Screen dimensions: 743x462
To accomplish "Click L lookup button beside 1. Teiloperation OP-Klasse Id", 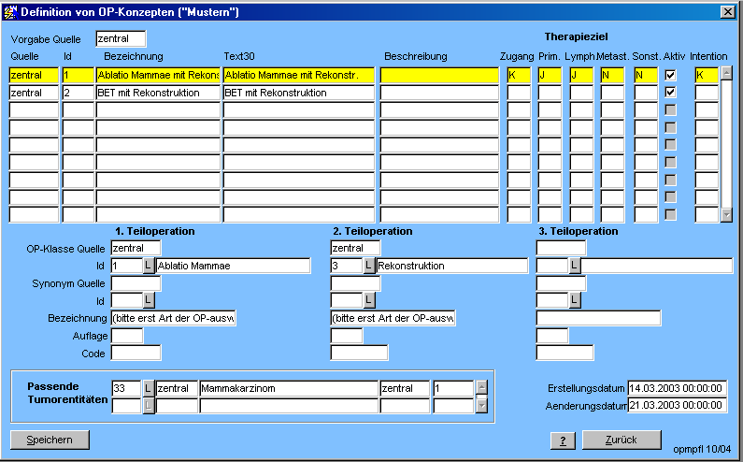I will (x=149, y=267).
